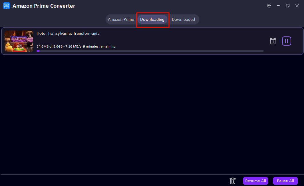Switch to the Amazon Prime tab
Screen dimensions: 304x186
[x=121, y=19]
